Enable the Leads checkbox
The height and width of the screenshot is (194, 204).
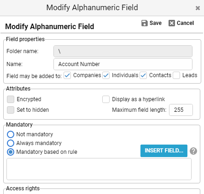pos(176,75)
